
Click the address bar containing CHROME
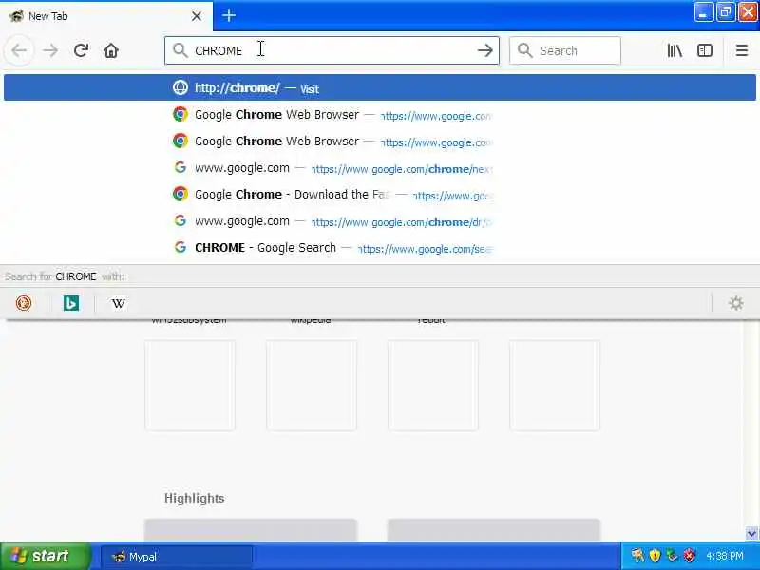pos(332,50)
